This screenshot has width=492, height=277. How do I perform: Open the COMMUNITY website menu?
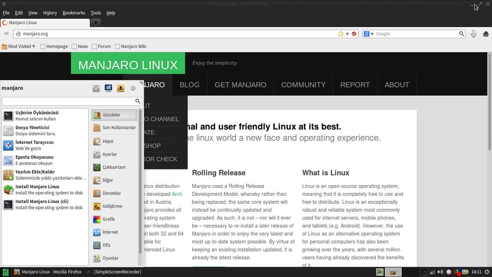coord(303,85)
